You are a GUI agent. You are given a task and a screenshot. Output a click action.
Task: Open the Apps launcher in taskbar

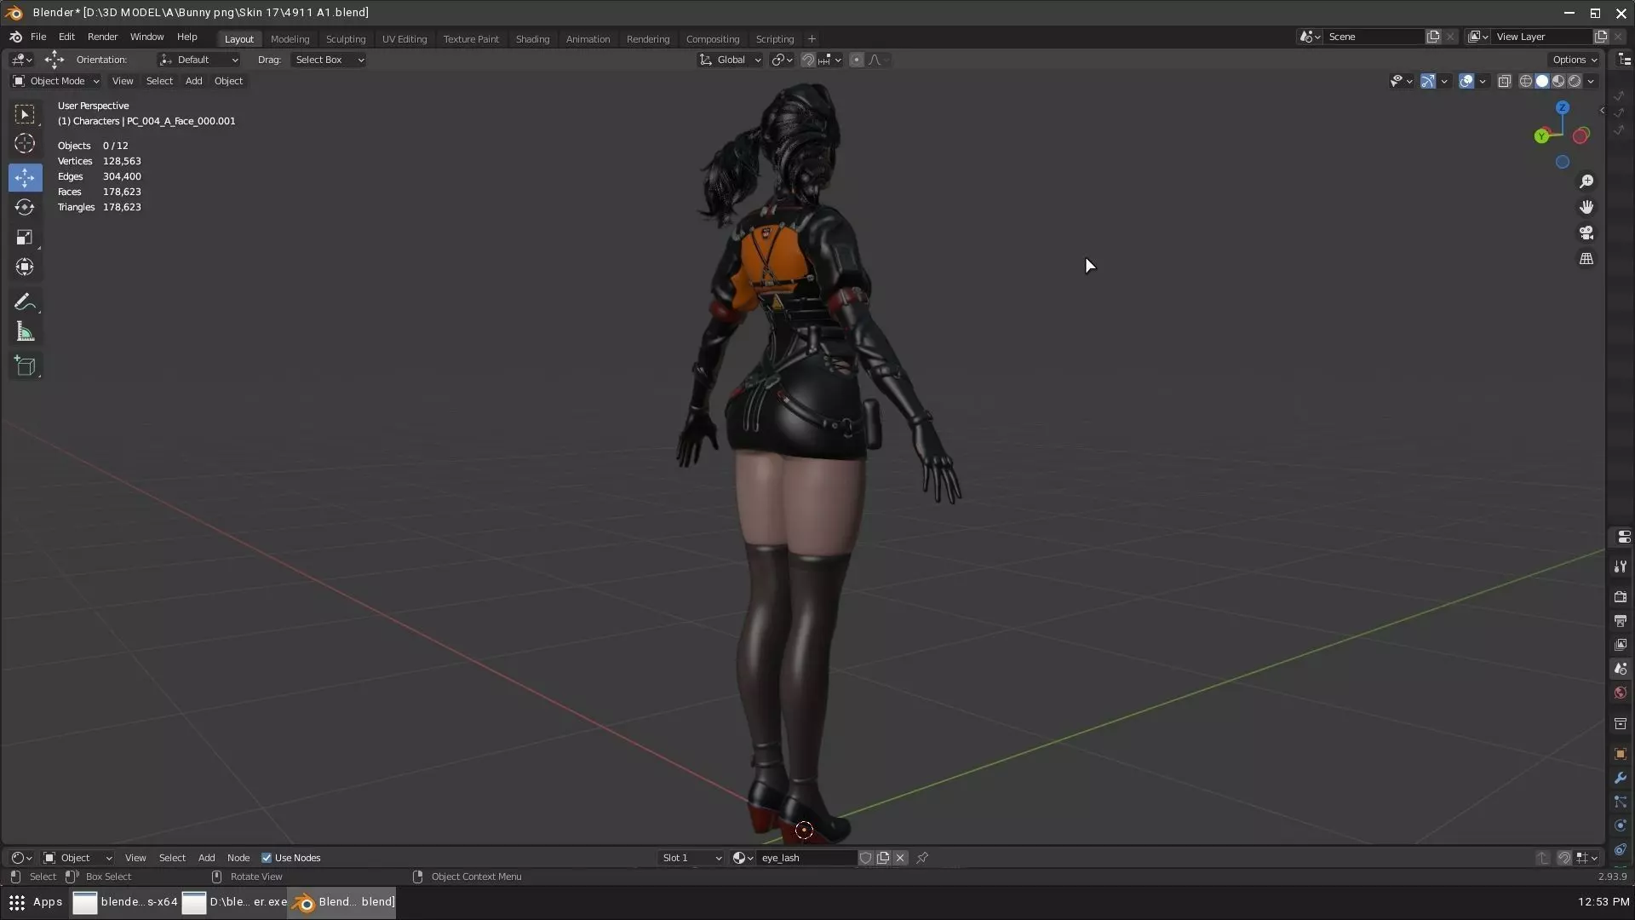point(36,902)
